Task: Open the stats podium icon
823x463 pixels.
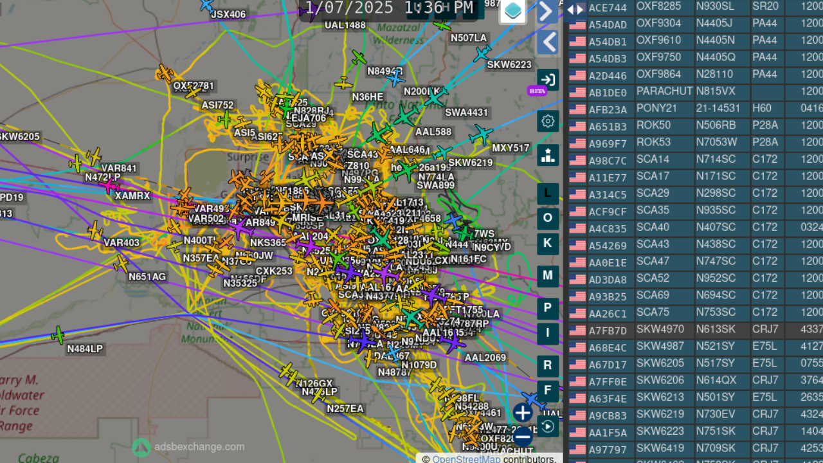Action: point(548,155)
